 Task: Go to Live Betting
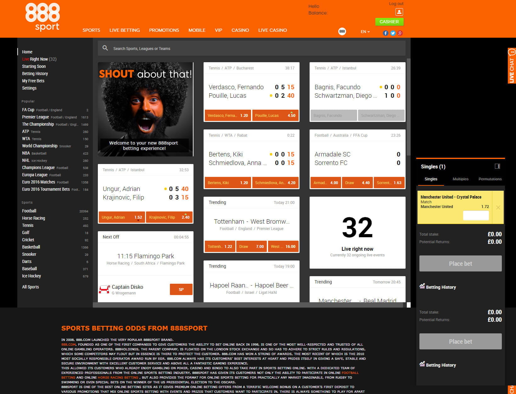[x=125, y=30]
